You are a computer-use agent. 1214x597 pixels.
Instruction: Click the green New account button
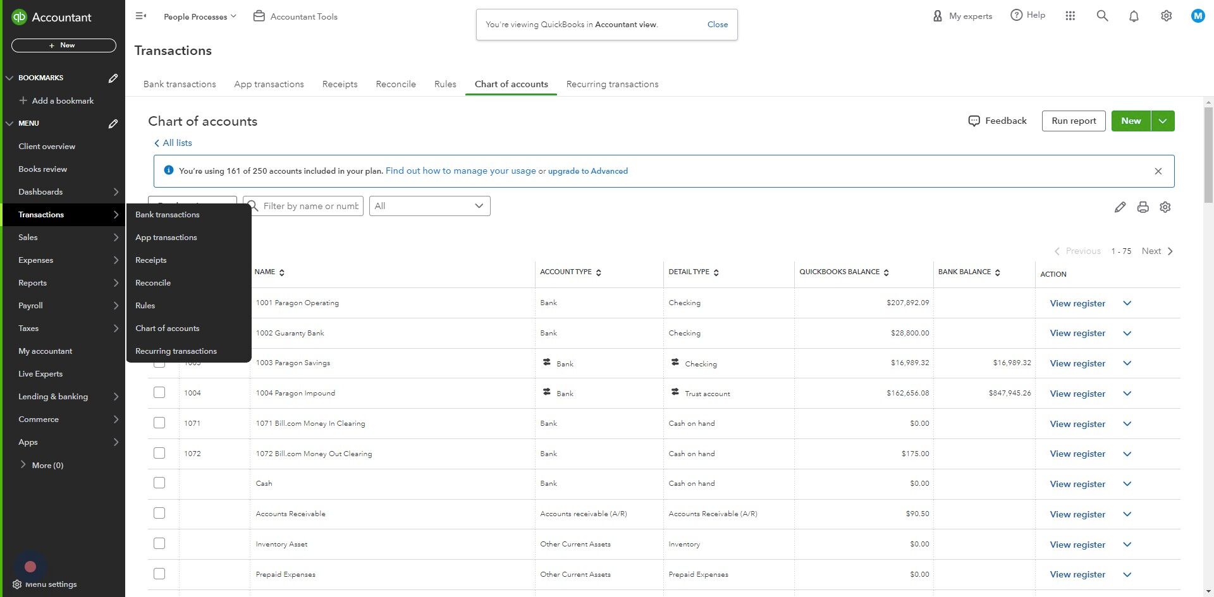point(1131,121)
